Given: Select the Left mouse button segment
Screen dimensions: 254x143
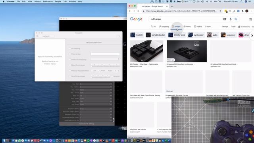Looking at the screenshot, I should (94, 71).
